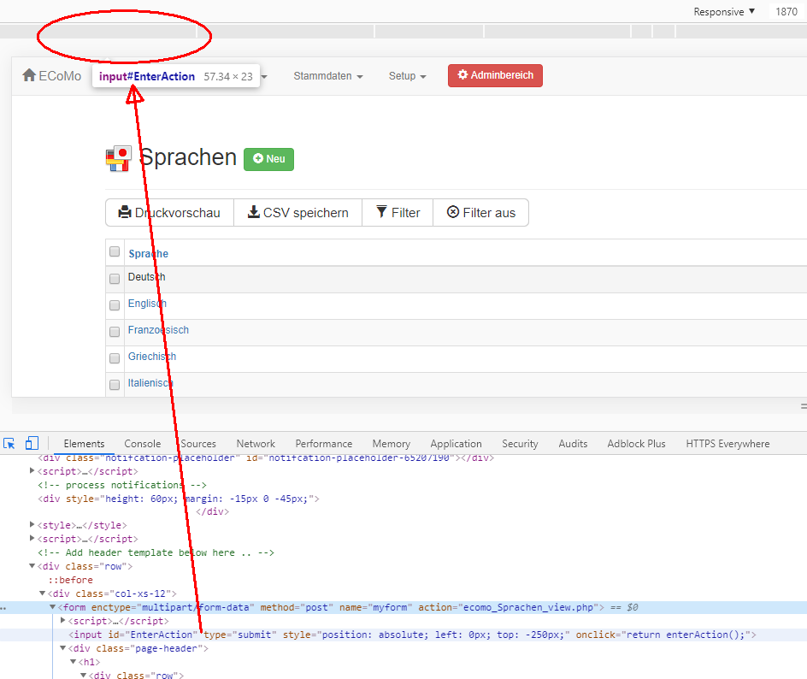Collapse the h1 element node

(x=73, y=662)
